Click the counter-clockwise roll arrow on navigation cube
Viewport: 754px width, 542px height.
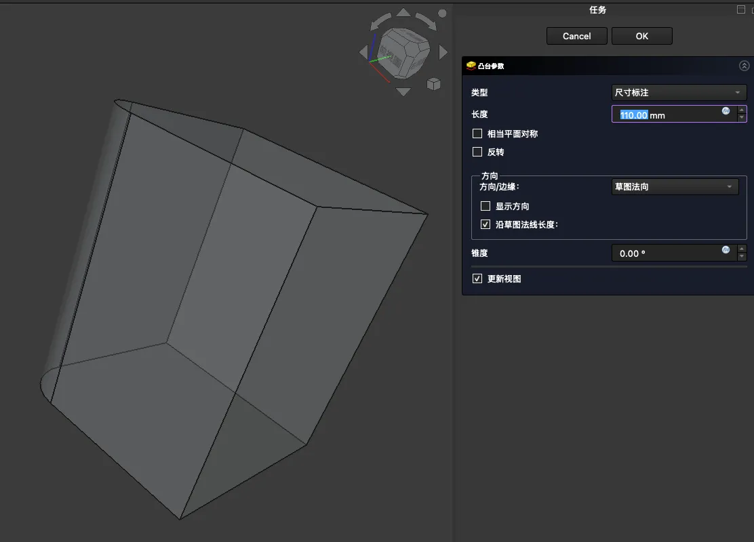[380, 21]
